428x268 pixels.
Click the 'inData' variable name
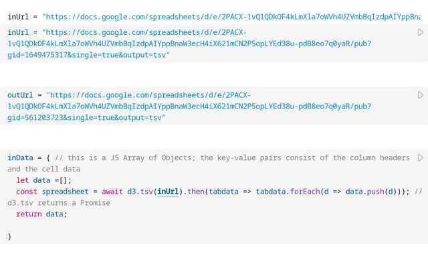pyautogui.click(x=20, y=158)
